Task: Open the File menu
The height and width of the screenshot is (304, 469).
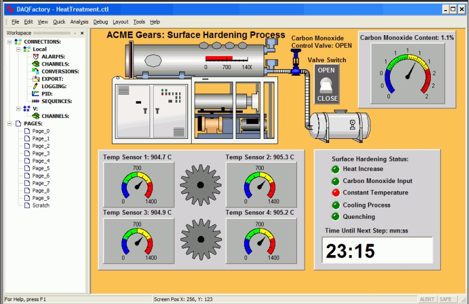Action: tap(15, 22)
